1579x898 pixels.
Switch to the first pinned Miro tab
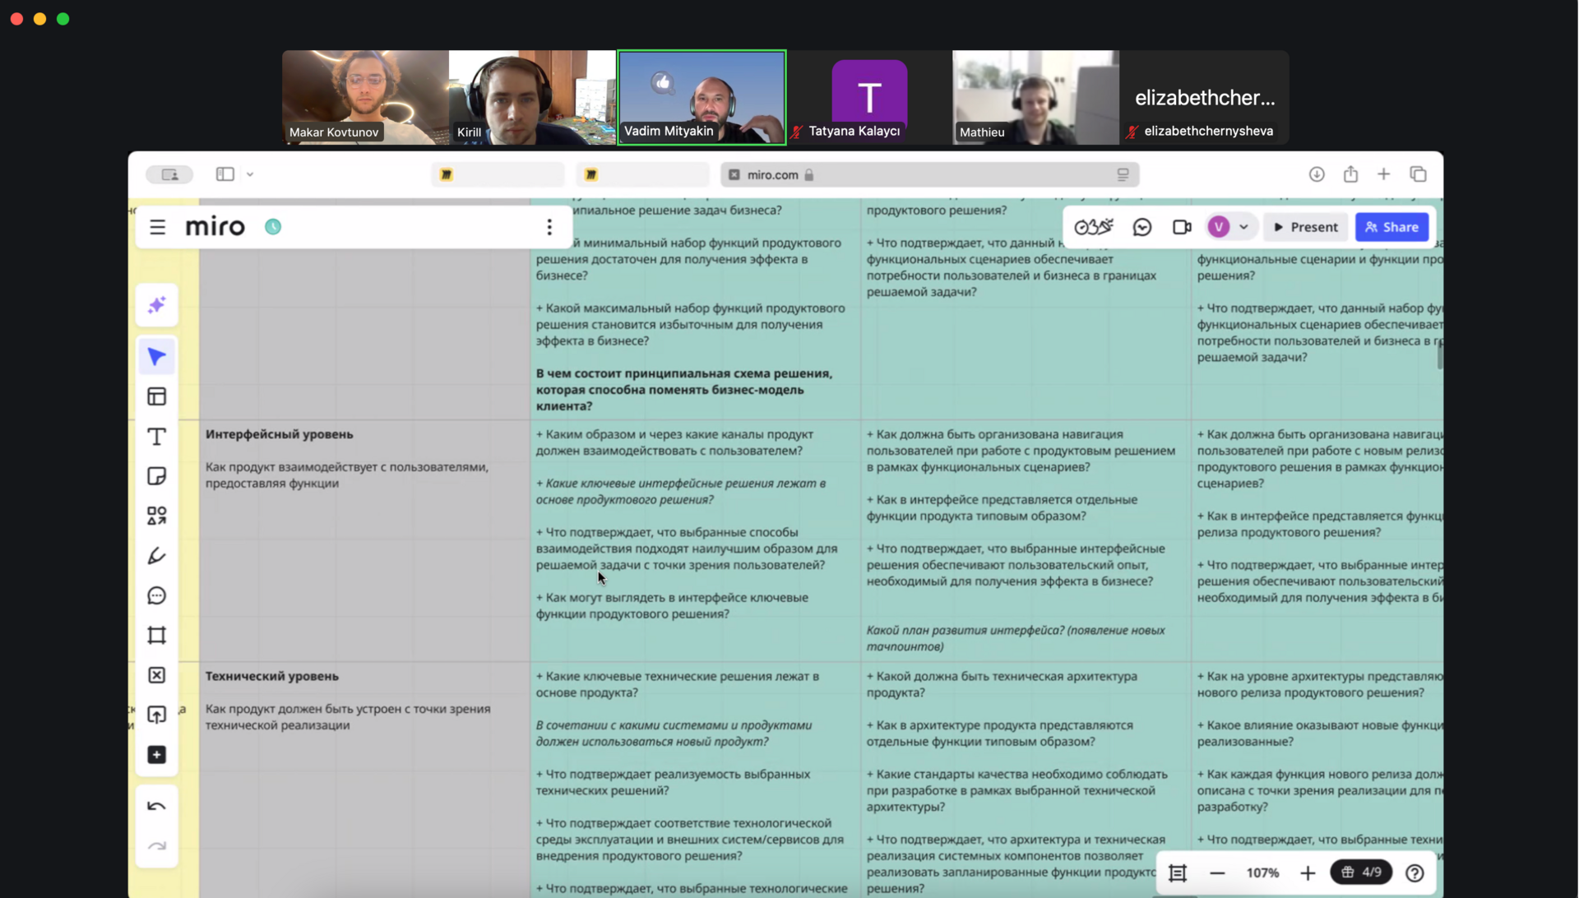tap(498, 174)
